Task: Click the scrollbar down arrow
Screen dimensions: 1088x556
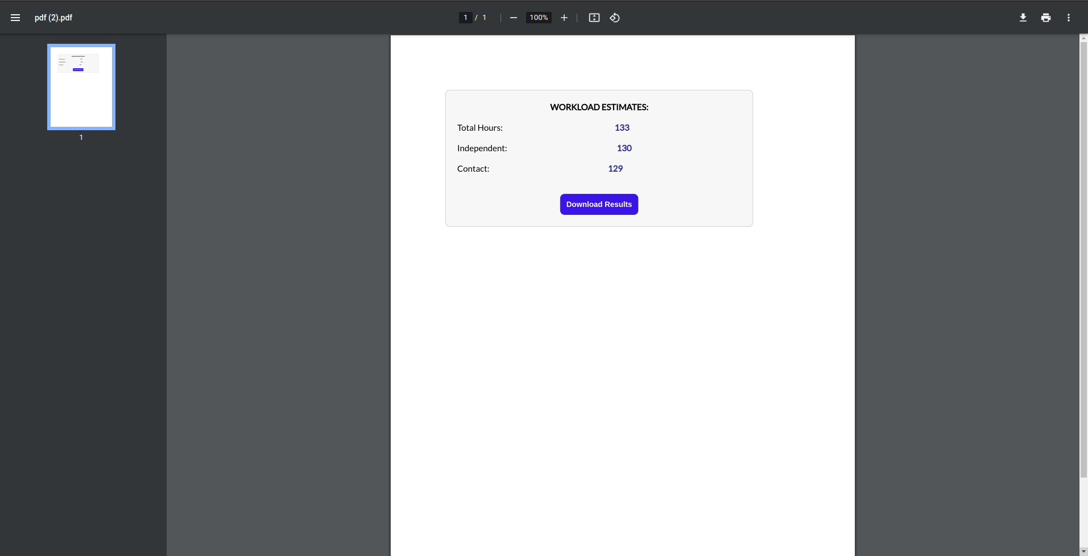Action: click(1083, 551)
